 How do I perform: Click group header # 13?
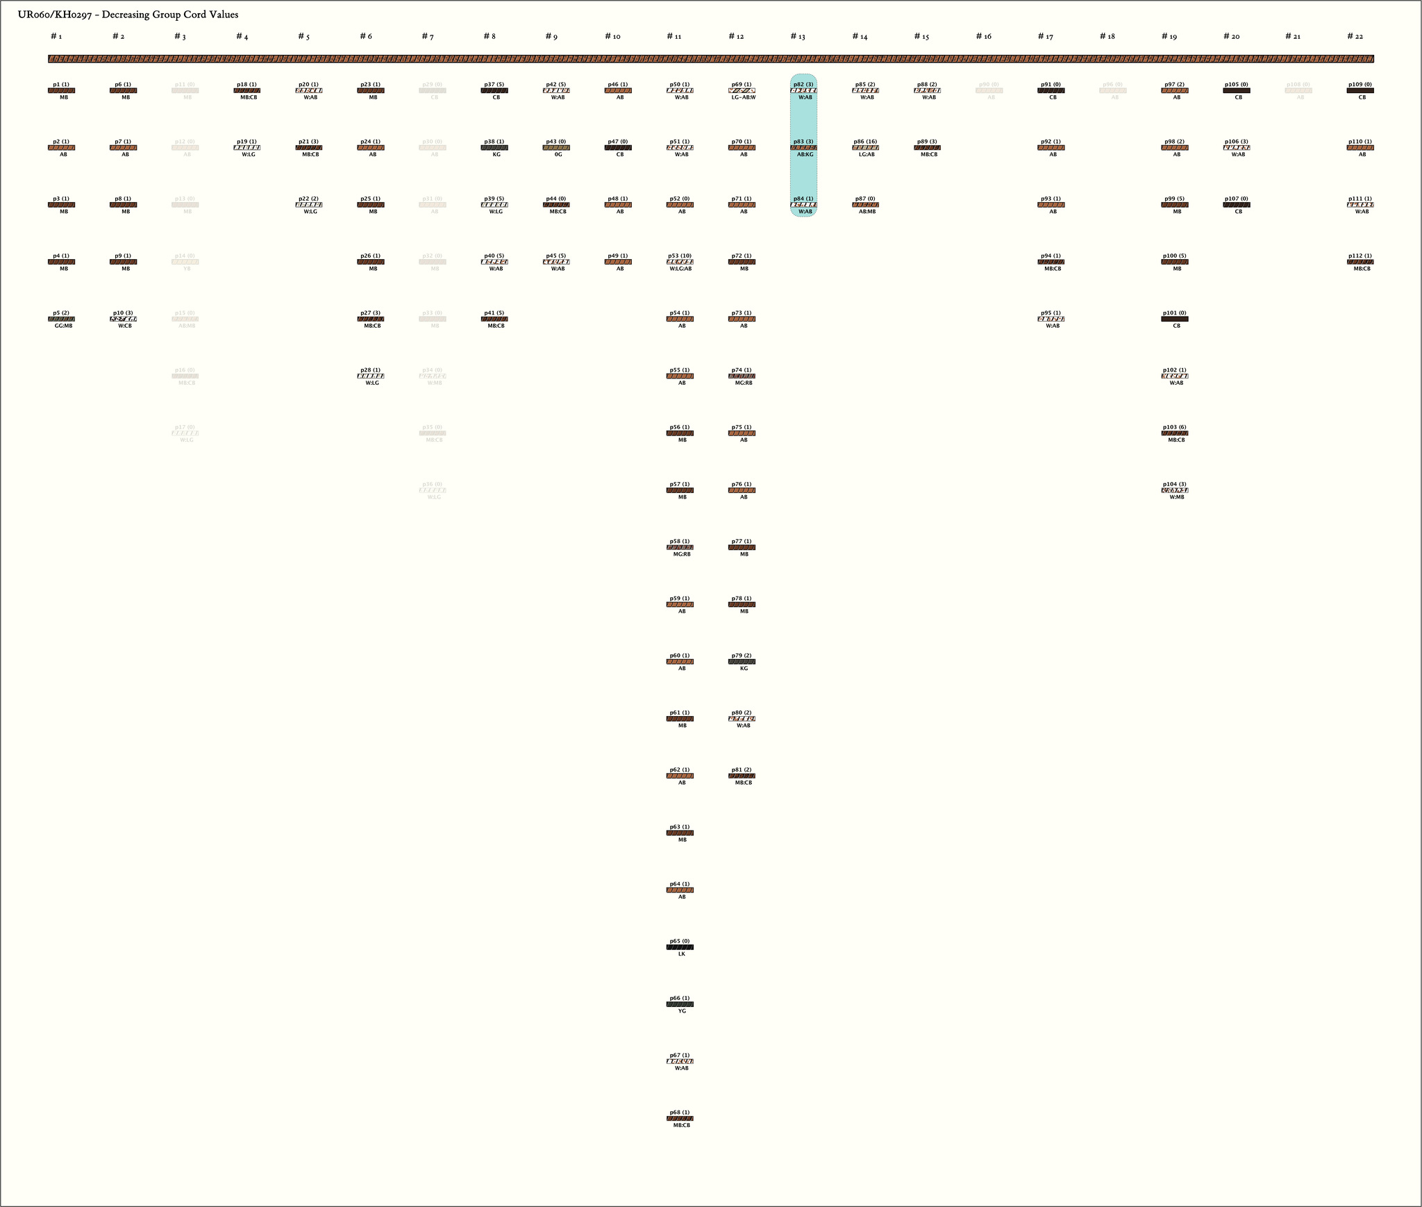coord(797,36)
